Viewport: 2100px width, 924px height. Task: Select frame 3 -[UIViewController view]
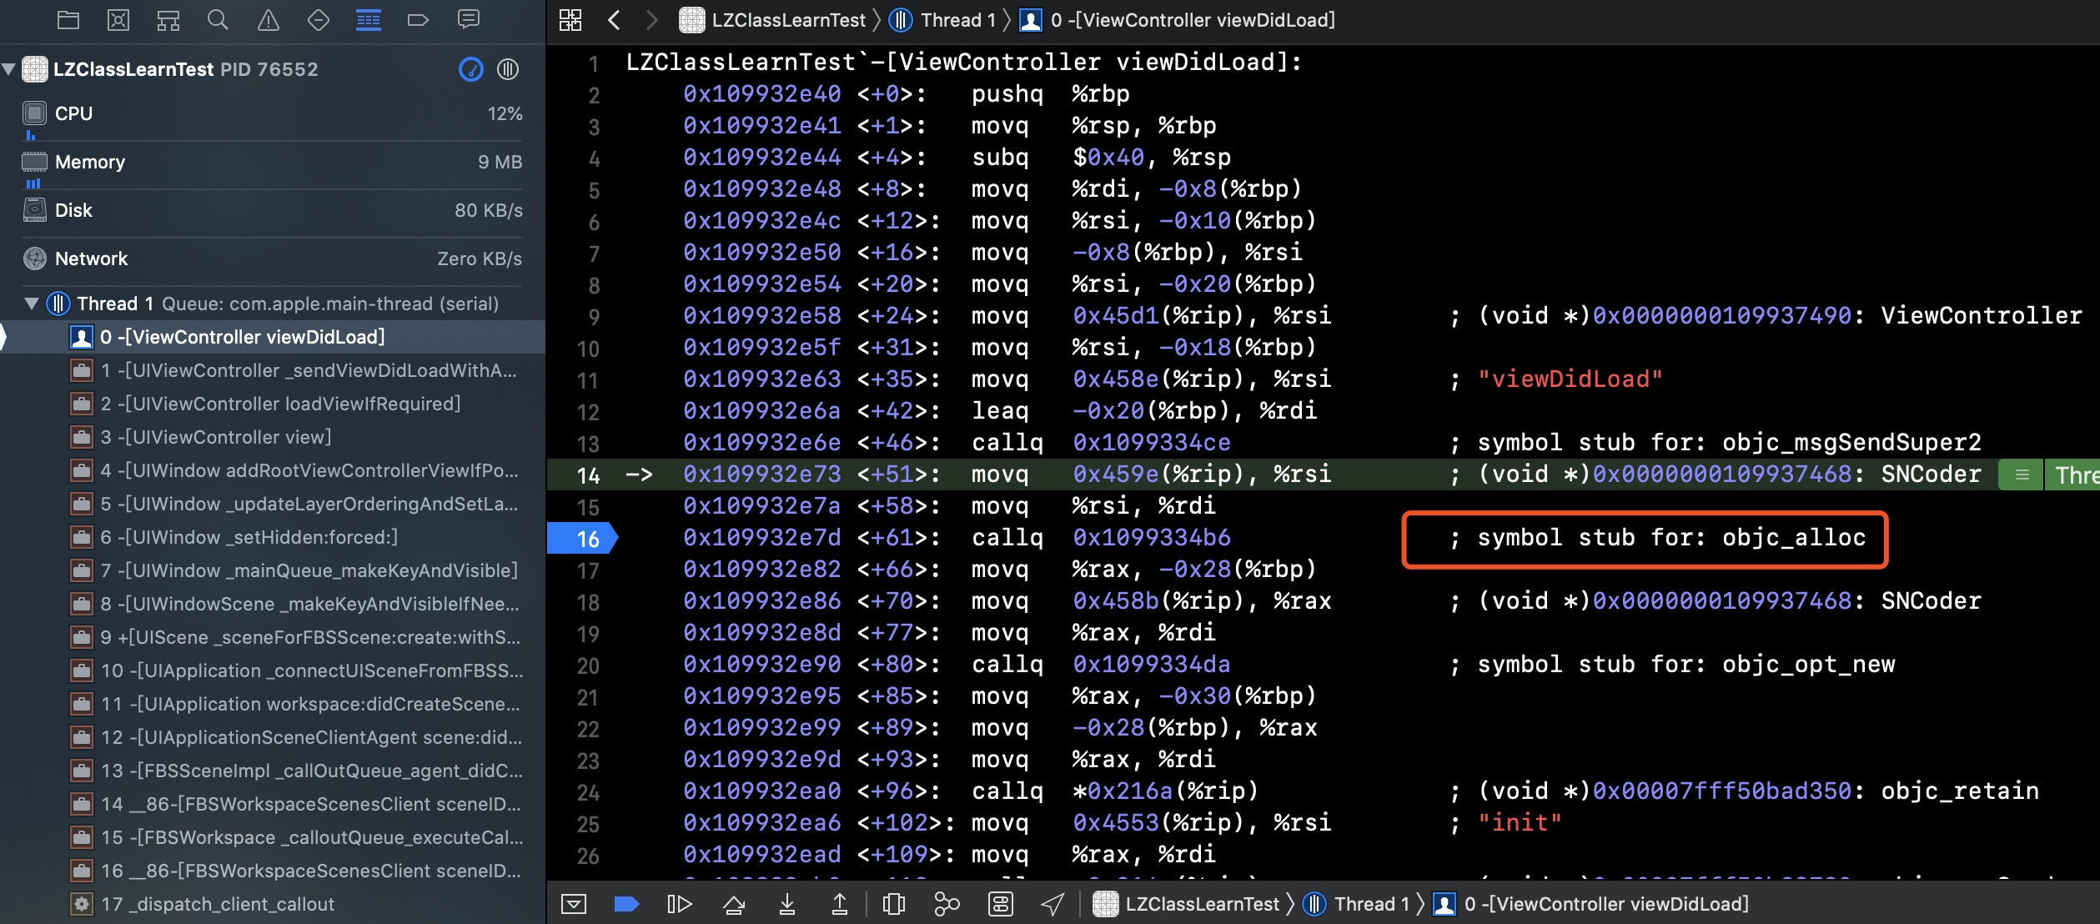tap(215, 437)
